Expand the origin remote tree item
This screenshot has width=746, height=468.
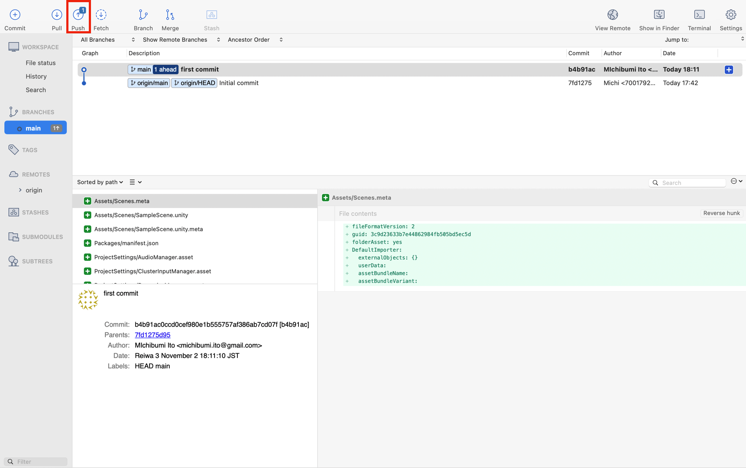(20, 190)
